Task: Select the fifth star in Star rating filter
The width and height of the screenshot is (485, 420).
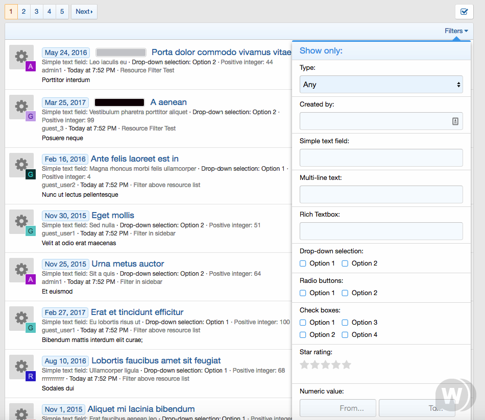Action: 347,364
